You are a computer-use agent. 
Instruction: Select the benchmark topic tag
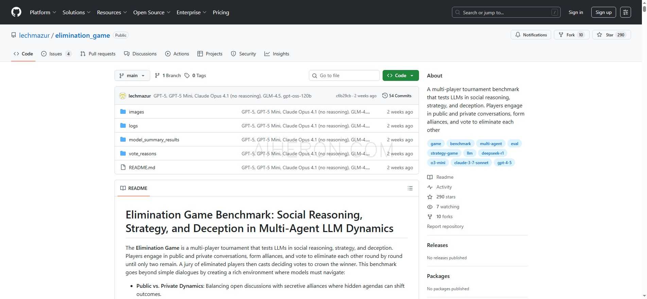[460, 144]
